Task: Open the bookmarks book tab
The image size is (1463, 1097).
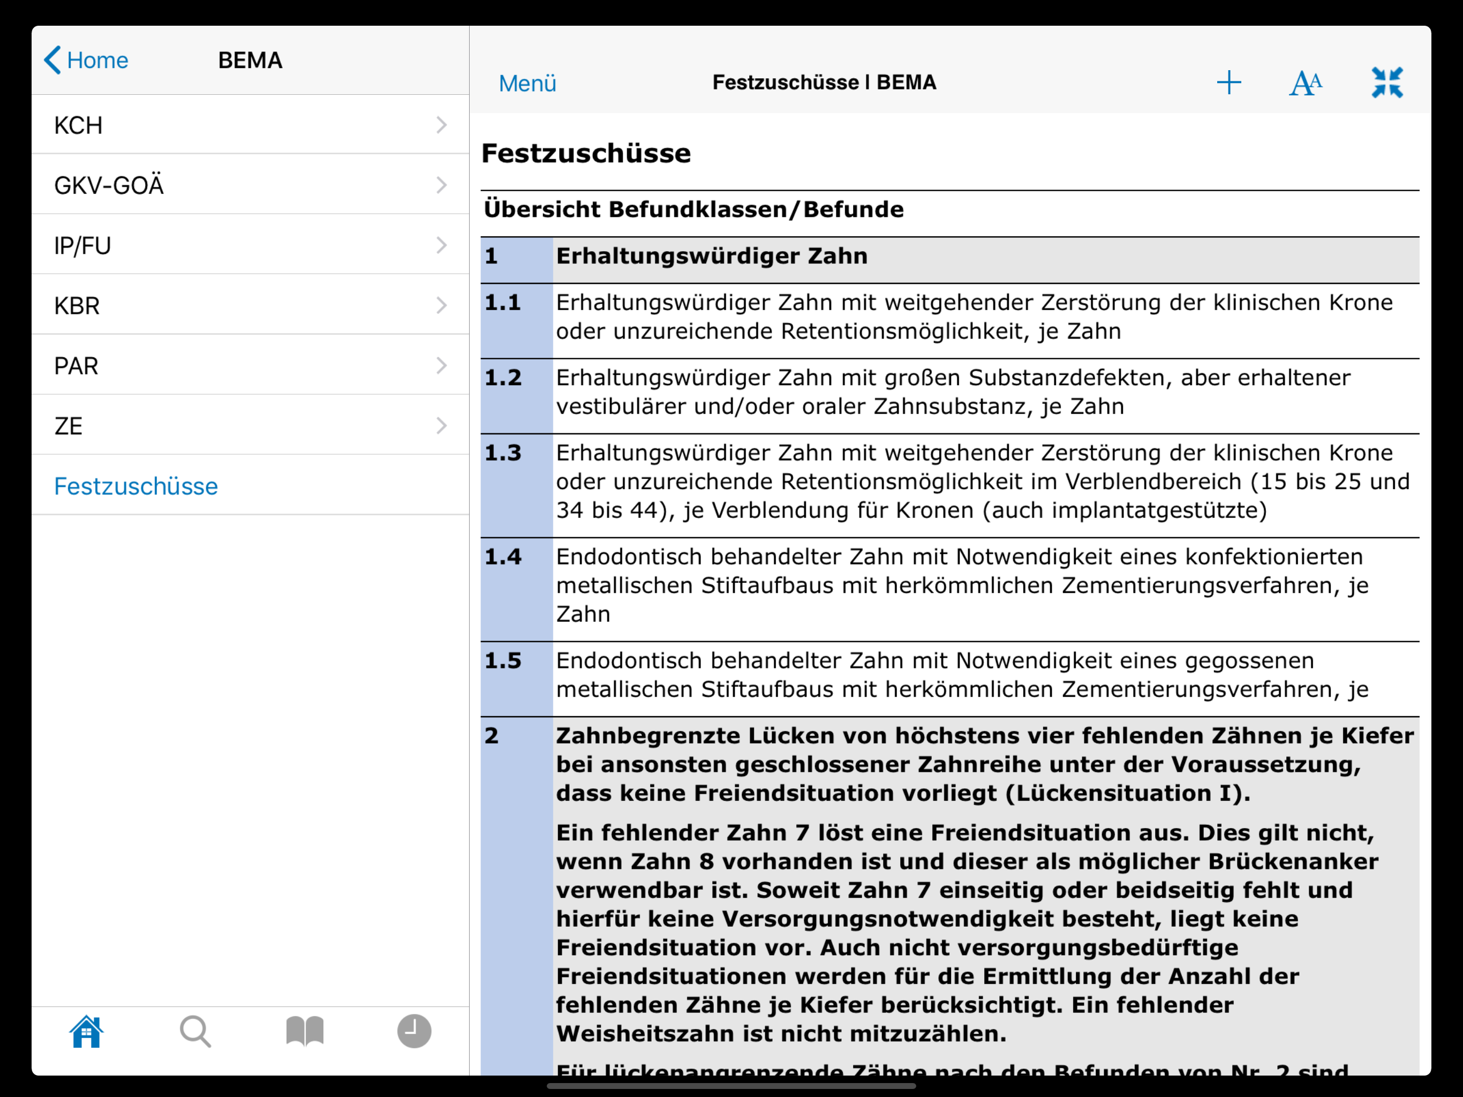Action: (x=305, y=1032)
